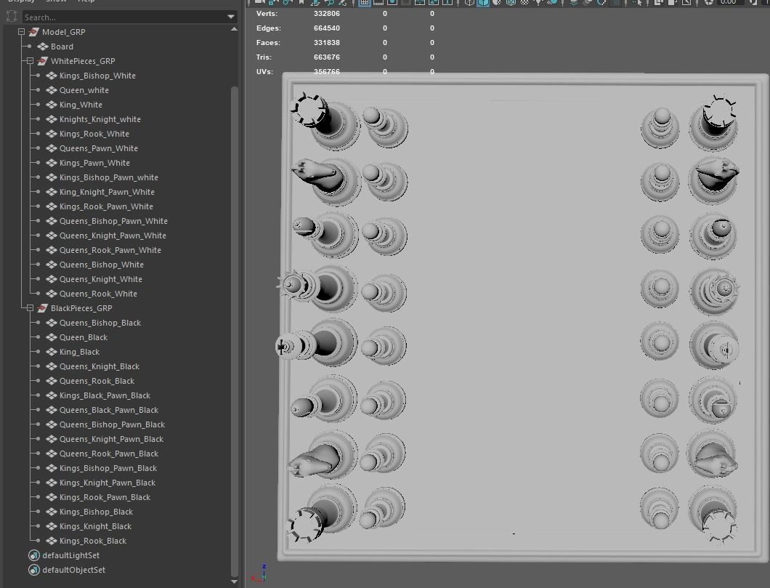Click the Tris count 663676 in HUD
Viewport: 770px width, 588px height.
(327, 57)
